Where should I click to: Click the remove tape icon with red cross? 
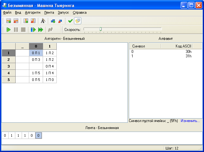tap(60, 21)
